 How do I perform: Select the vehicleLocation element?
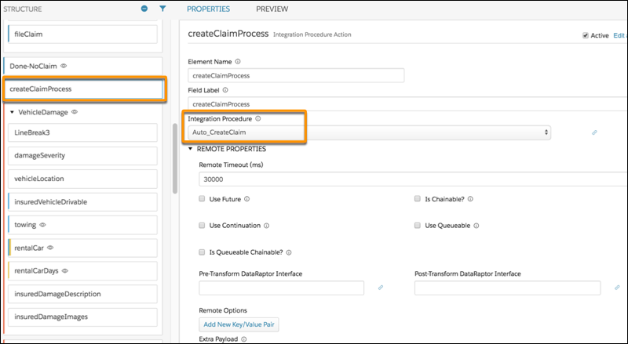pyautogui.click(x=82, y=179)
